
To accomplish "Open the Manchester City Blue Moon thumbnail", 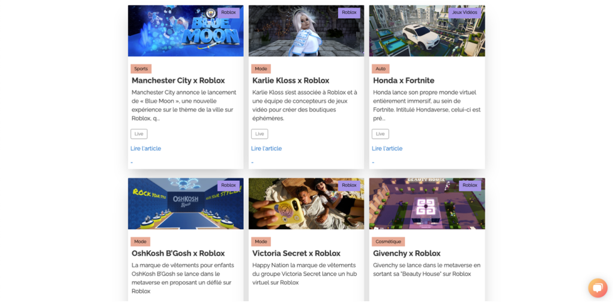I will 186,31.
